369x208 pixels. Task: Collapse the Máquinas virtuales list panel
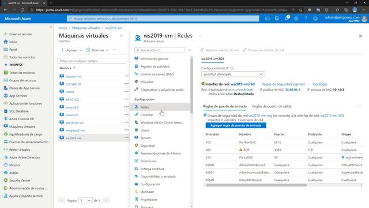click(x=121, y=36)
